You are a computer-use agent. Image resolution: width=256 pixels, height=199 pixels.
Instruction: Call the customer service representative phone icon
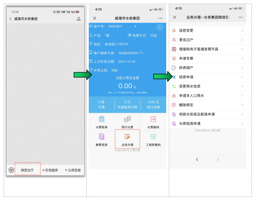[142, 52]
